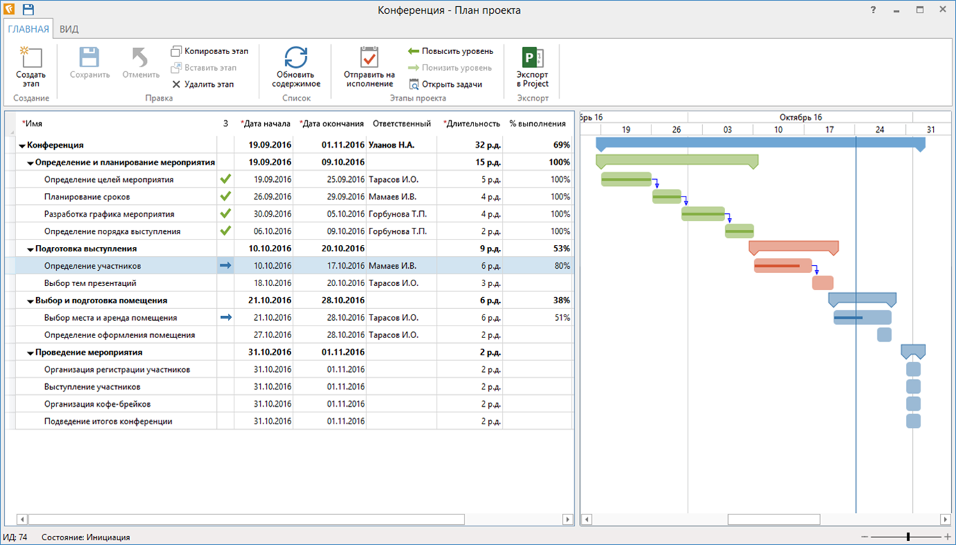
Task: Click duration cell 32 р.д.
Action: [471, 145]
